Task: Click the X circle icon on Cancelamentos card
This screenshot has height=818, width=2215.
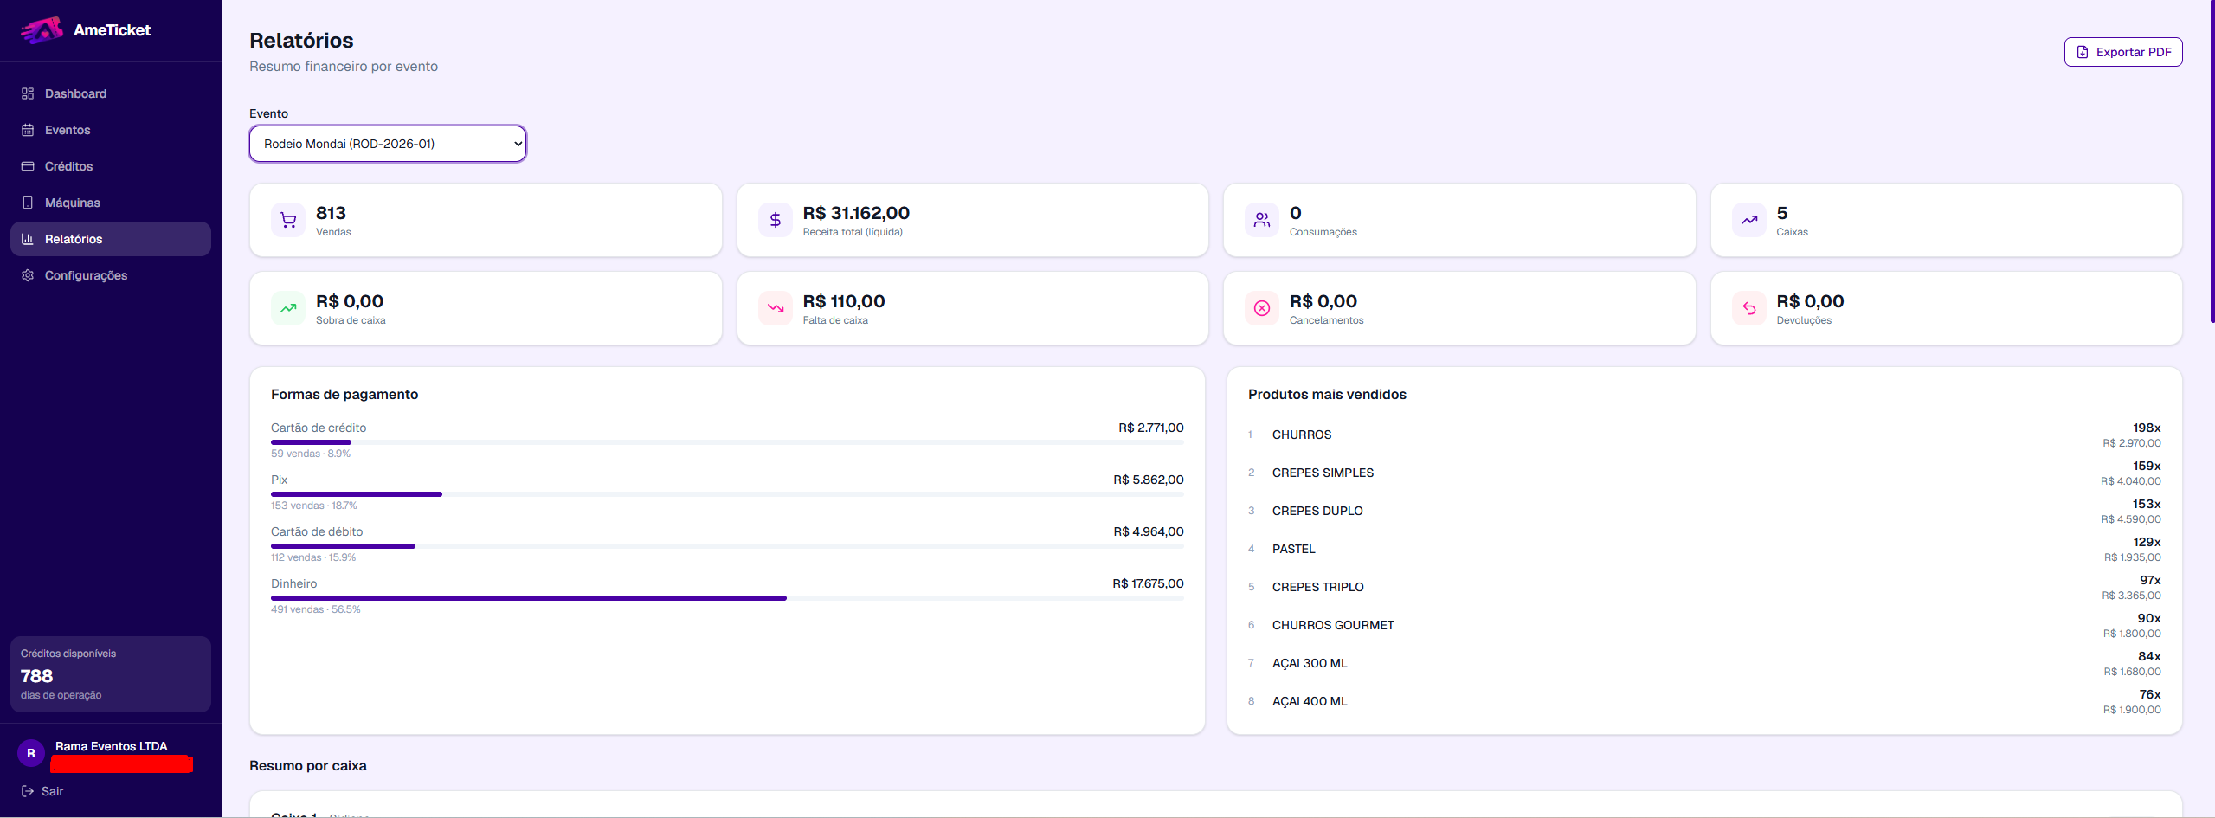Action: tap(1262, 308)
